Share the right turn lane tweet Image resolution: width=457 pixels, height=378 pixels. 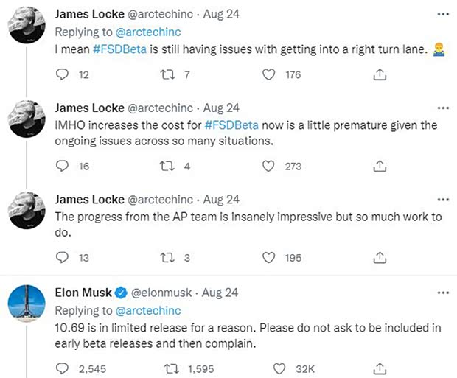(x=380, y=74)
